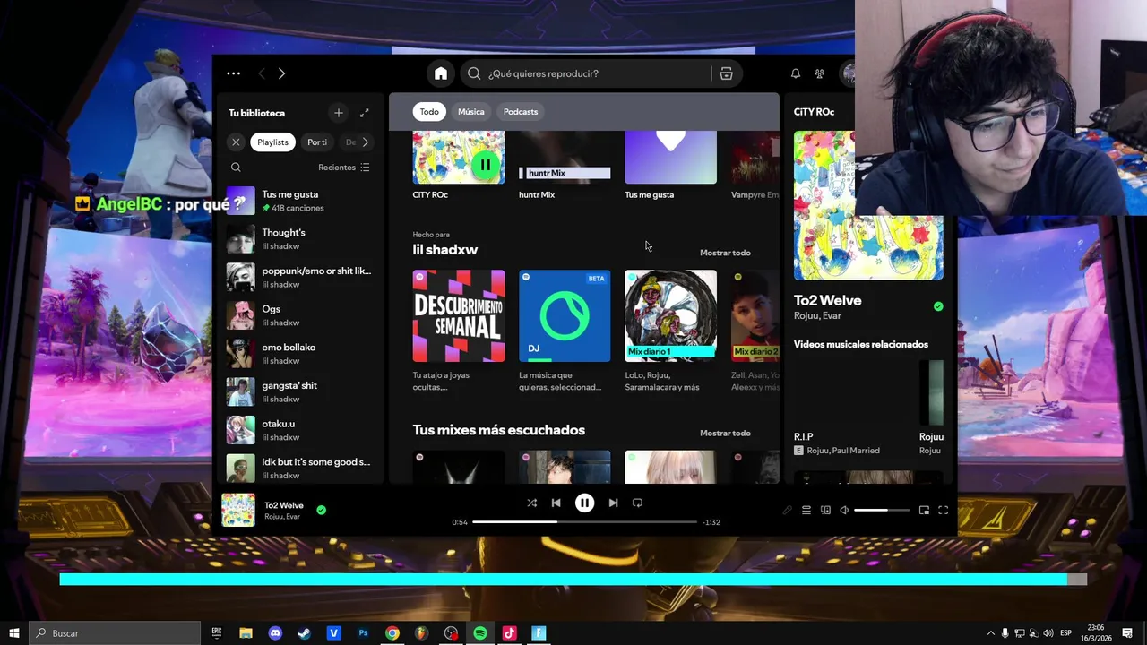
Task: Open Discord from the taskbar
Action: (x=275, y=632)
